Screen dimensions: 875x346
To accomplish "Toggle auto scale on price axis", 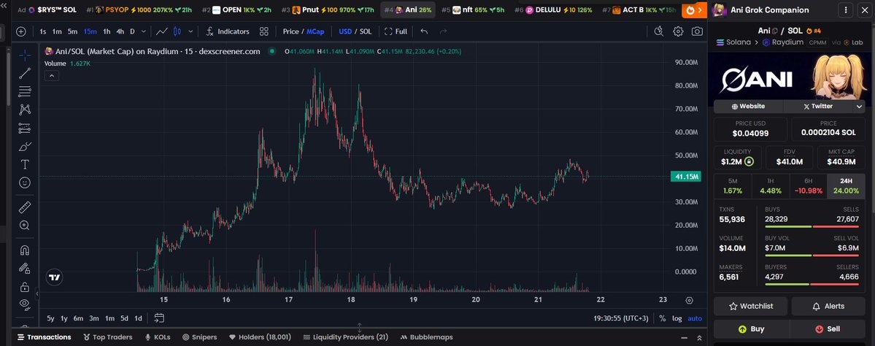I will tap(695, 318).
